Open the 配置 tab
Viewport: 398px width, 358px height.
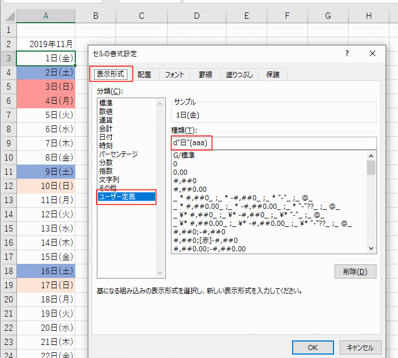click(144, 74)
